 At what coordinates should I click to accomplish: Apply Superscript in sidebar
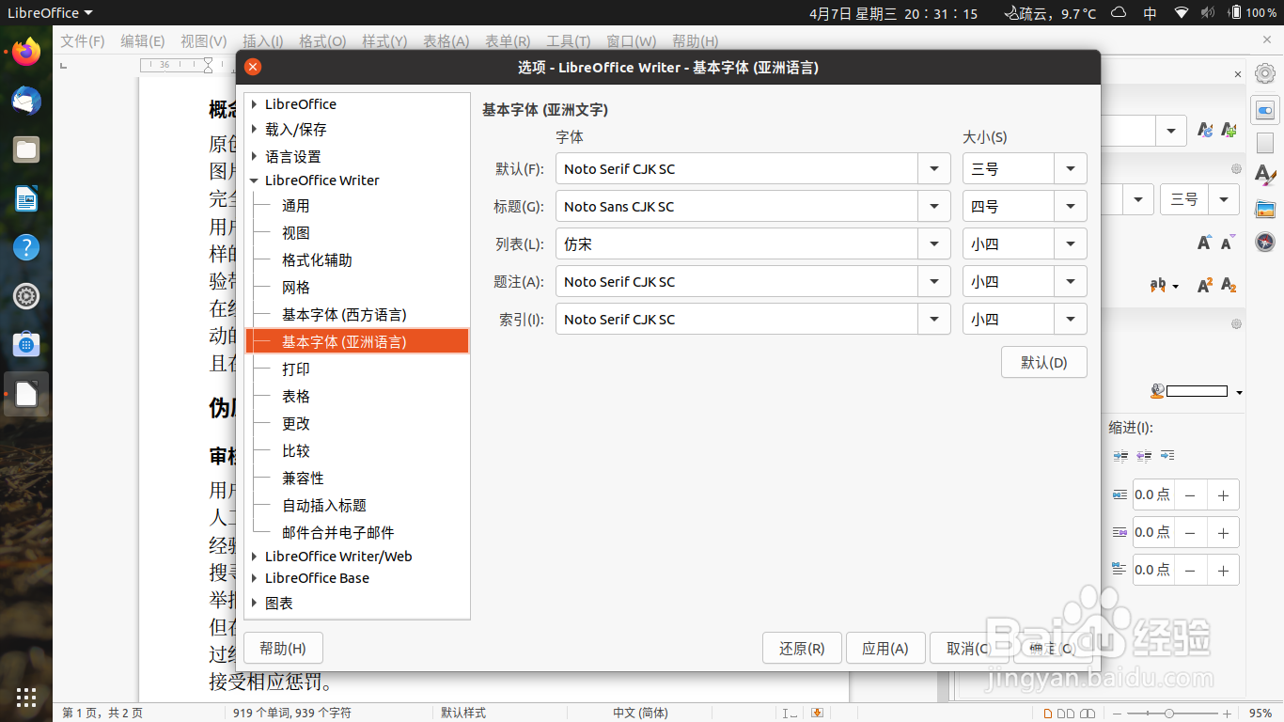coord(1205,285)
